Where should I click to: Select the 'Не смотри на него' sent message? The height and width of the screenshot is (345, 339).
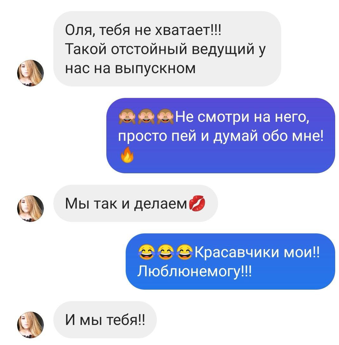pyautogui.click(x=221, y=135)
